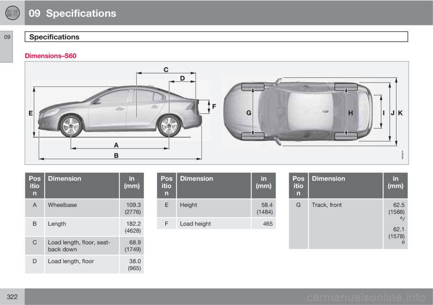Click 'in (mm)' header of the third table

(x=396, y=185)
